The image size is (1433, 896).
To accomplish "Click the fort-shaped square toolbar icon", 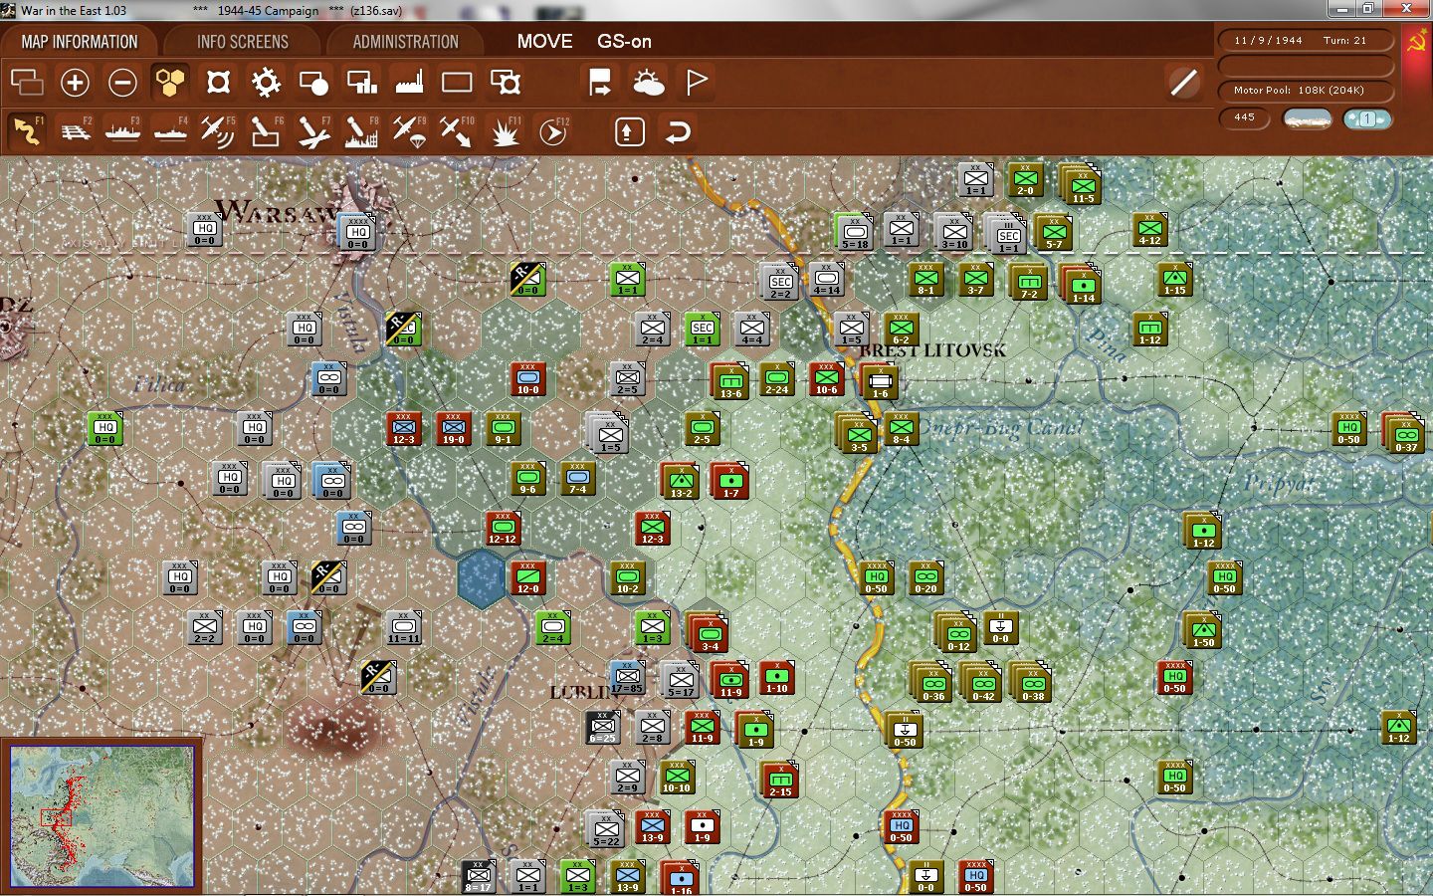I will click(218, 82).
